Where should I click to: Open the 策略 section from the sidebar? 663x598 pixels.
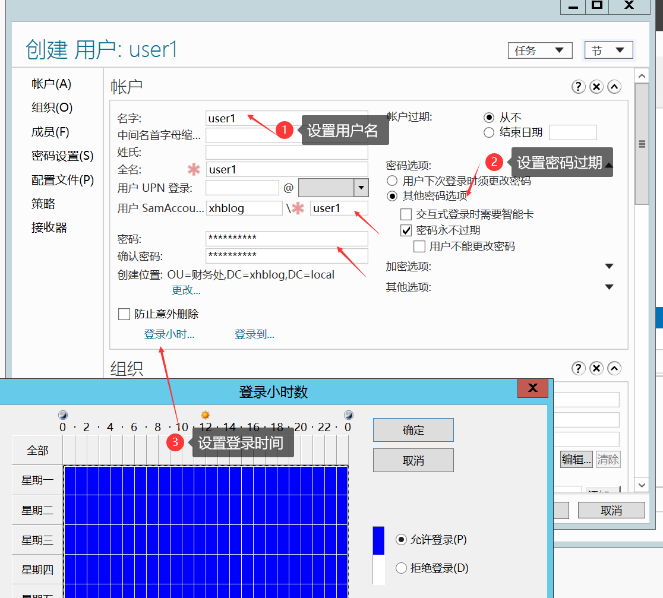click(43, 203)
